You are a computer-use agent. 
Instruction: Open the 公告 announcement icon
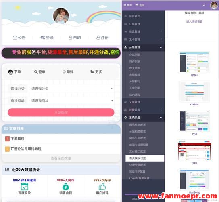(15, 38)
